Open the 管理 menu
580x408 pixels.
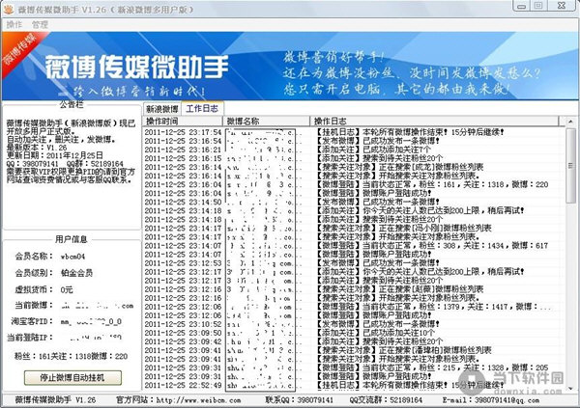[x=40, y=25]
